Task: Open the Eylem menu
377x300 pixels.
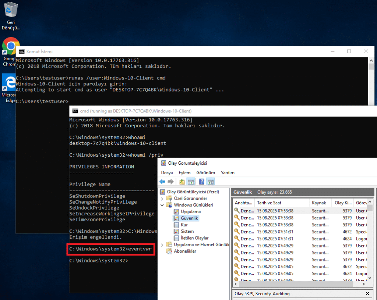Action: [x=184, y=173]
